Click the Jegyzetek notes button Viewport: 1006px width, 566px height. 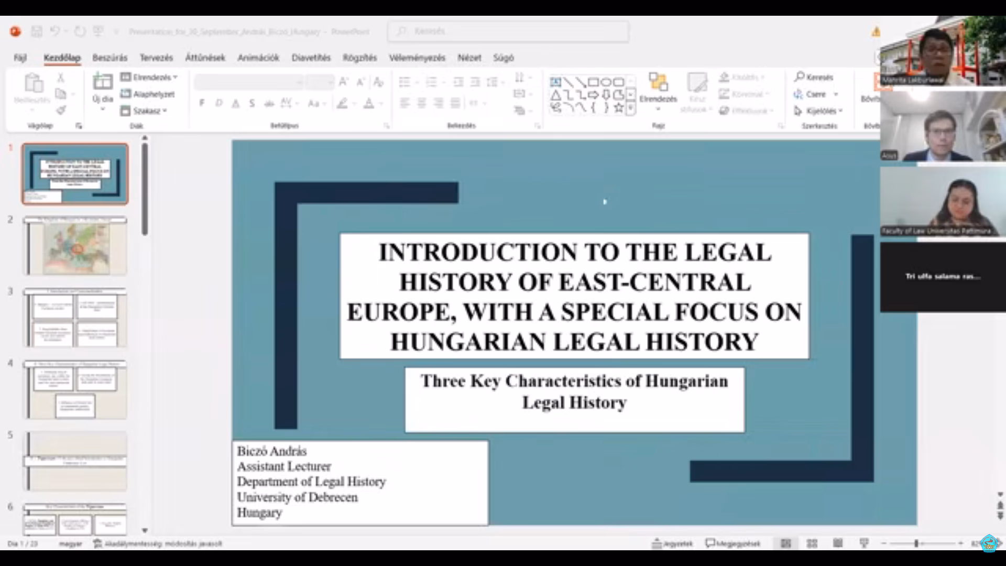point(672,543)
